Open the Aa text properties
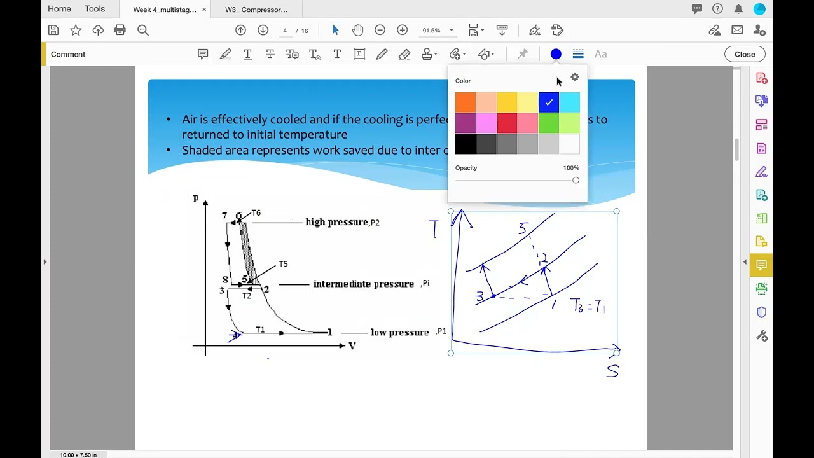 600,54
